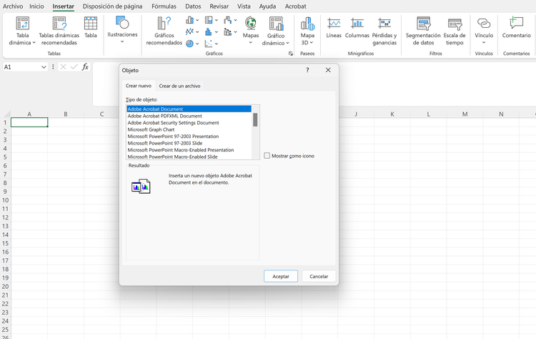
Task: Click the formula bar confirm checkmark
Action: click(x=74, y=67)
